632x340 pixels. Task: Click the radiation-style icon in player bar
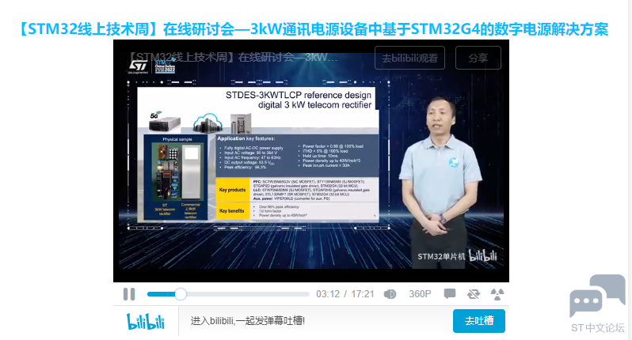click(x=497, y=294)
